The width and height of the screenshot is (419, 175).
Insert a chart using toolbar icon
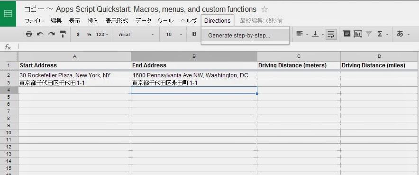[357, 34]
